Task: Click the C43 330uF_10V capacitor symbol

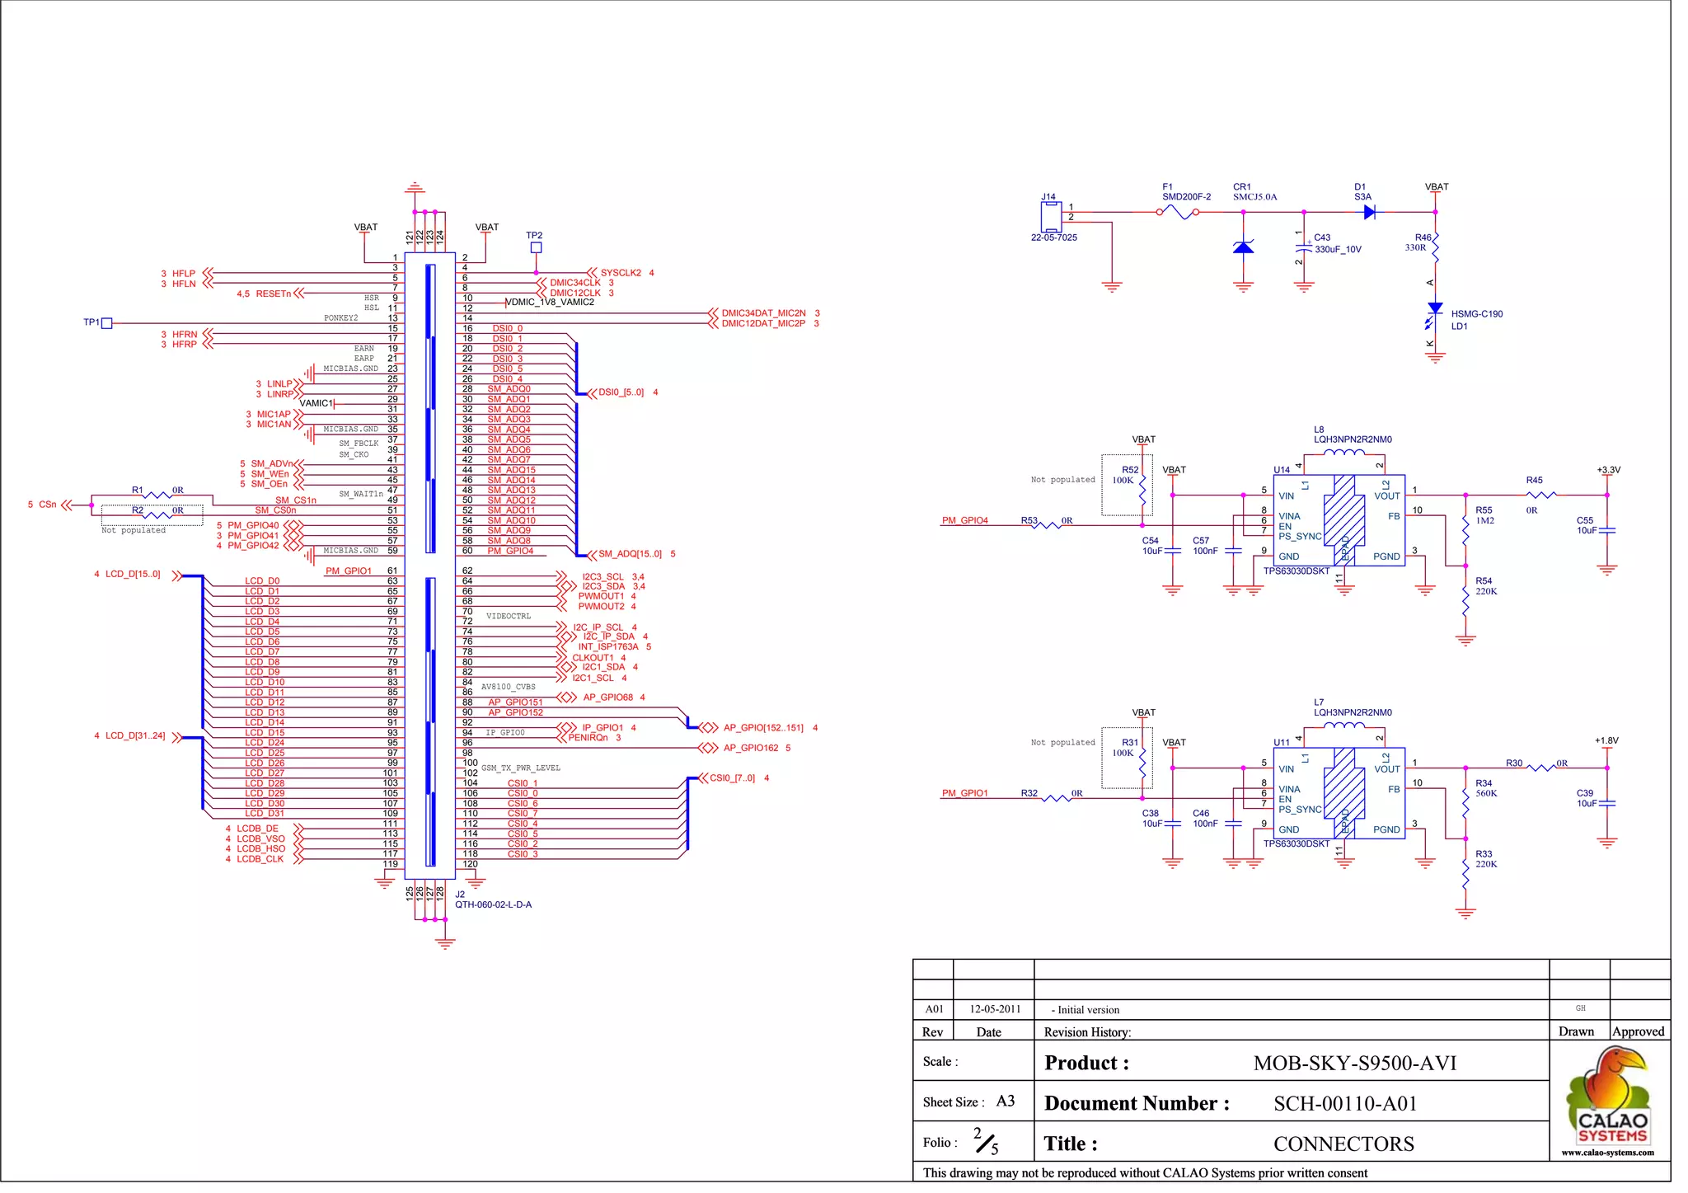Action: click(x=1303, y=247)
